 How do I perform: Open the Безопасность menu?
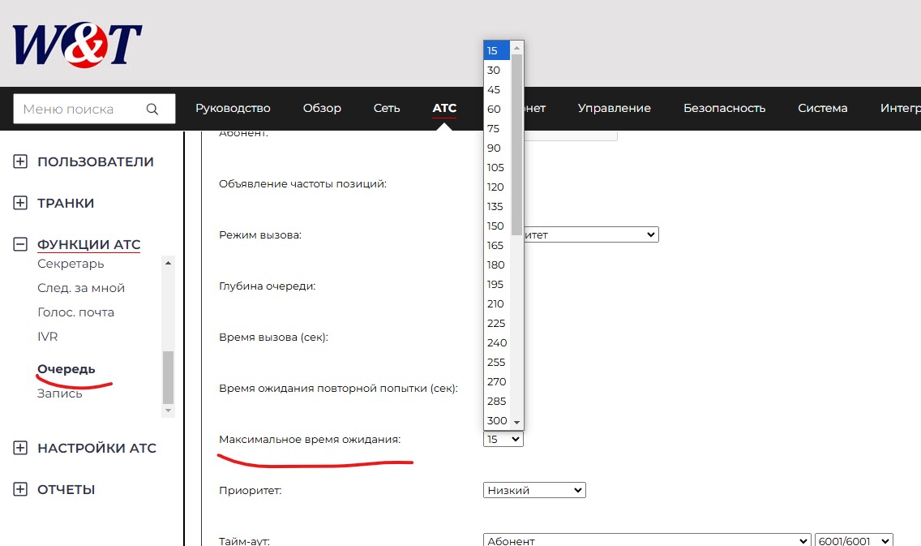coord(724,108)
